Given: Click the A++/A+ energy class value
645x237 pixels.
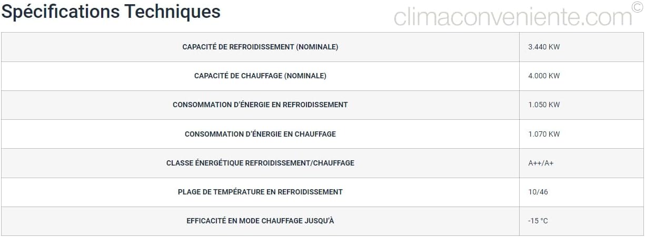Looking at the screenshot, I should 541,163.
